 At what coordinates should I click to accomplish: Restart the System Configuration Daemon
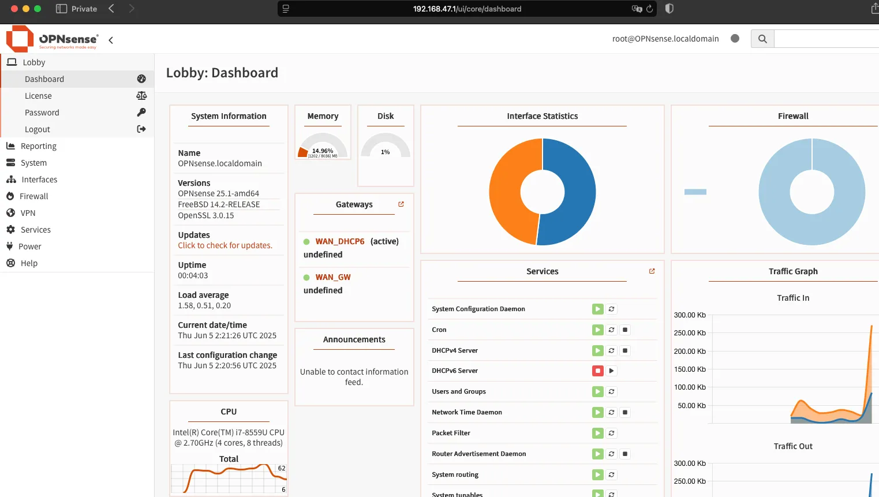[610, 309]
